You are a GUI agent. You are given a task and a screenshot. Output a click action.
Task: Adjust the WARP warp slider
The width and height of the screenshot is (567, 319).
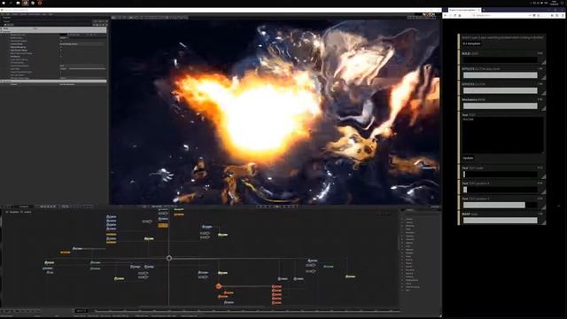coord(501,220)
